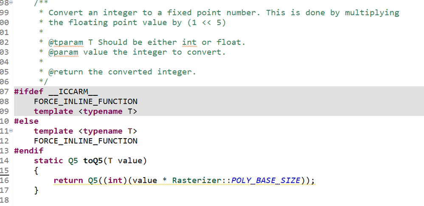Collapse the comment block fold marker at line 98
The image size is (424, 206).
click(x=11, y=3)
